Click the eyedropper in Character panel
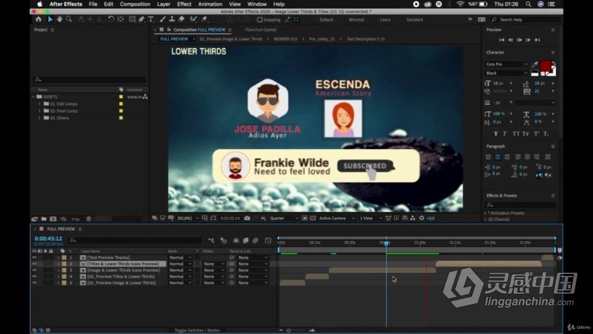The width and height of the screenshot is (593, 334). (535, 65)
